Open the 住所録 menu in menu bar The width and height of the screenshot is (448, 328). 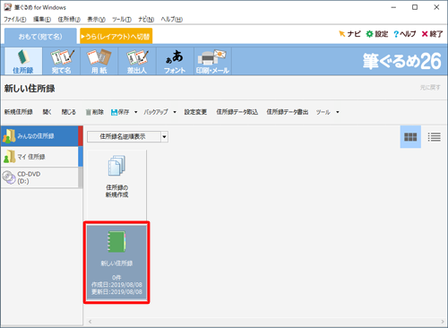coord(69,20)
